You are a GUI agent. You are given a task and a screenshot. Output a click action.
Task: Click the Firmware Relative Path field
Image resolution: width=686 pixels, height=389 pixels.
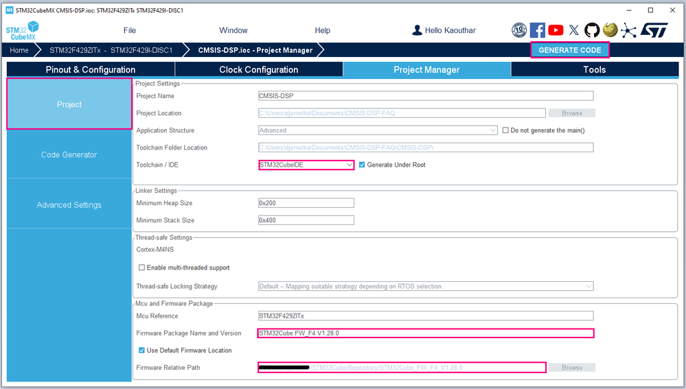click(402, 368)
